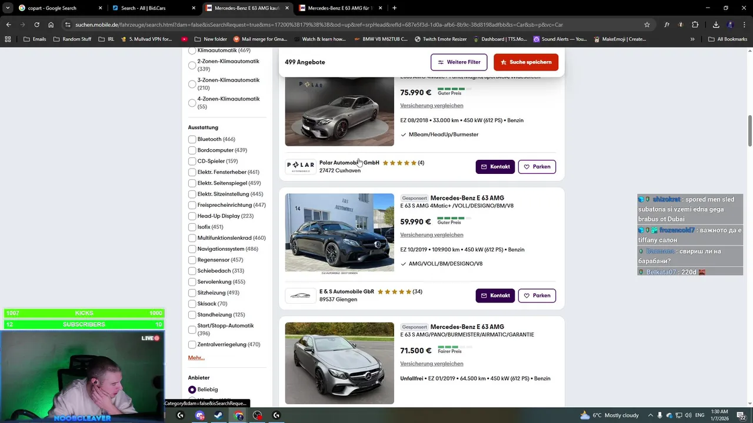Screen dimensions: 753x423
Task: Select 3-Zonen-Klimaautomatik radio option
Action: tap(192, 84)
